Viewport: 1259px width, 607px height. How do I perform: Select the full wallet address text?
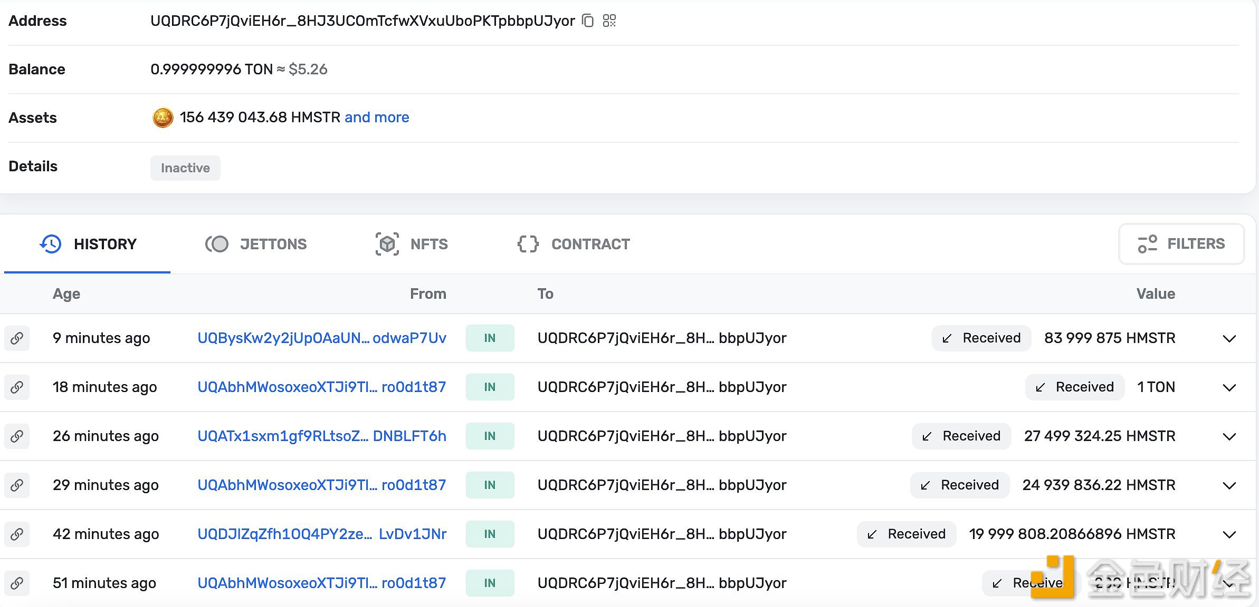pos(363,21)
